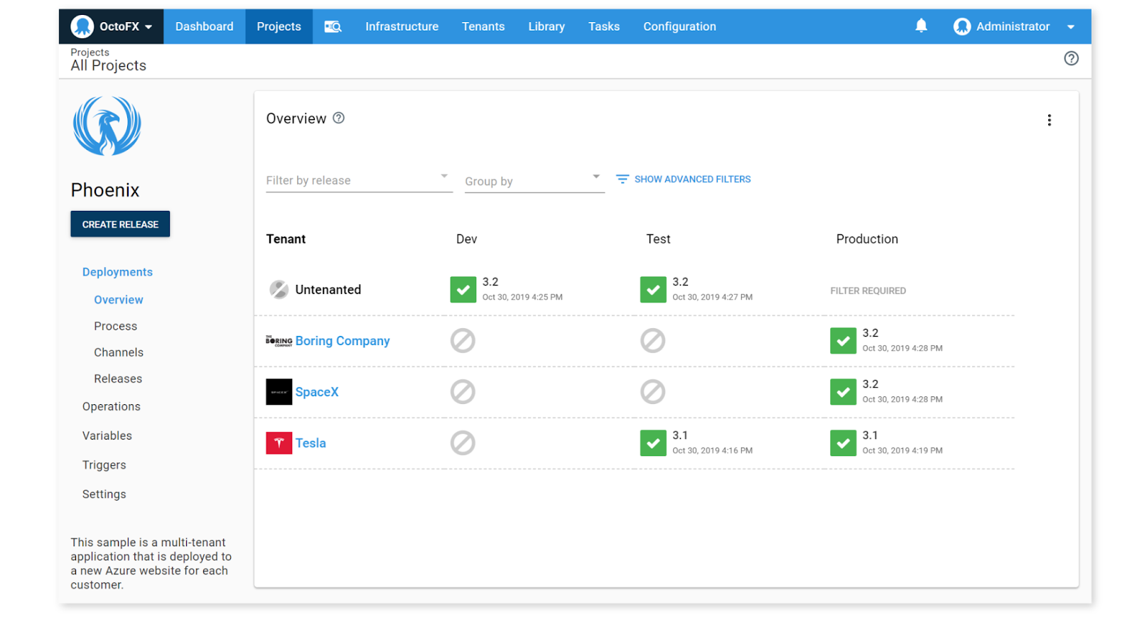Show advanced filters
Image resolution: width=1137 pixels, height=620 pixels.
tap(684, 179)
